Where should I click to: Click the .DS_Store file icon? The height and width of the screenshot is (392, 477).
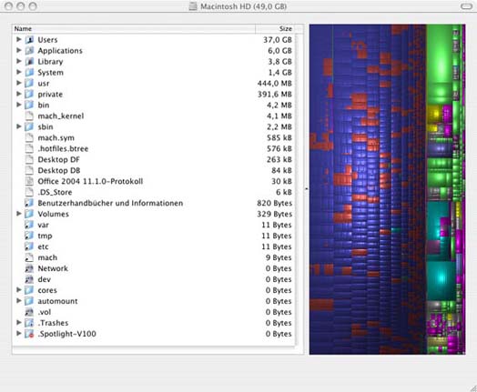[29, 192]
